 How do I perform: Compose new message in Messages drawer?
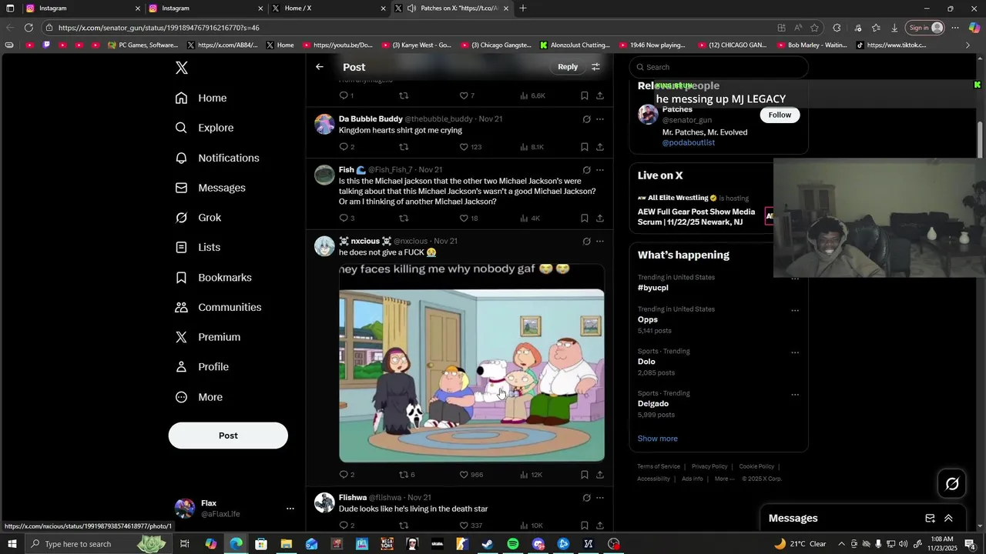[x=930, y=519]
